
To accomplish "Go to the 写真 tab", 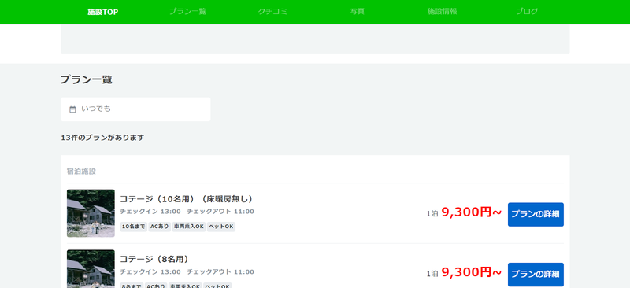I will (x=358, y=12).
